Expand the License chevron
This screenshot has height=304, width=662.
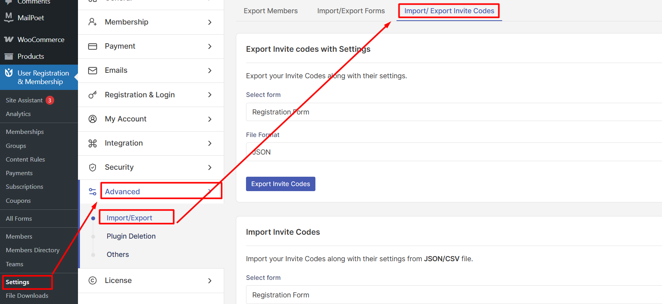coord(210,281)
